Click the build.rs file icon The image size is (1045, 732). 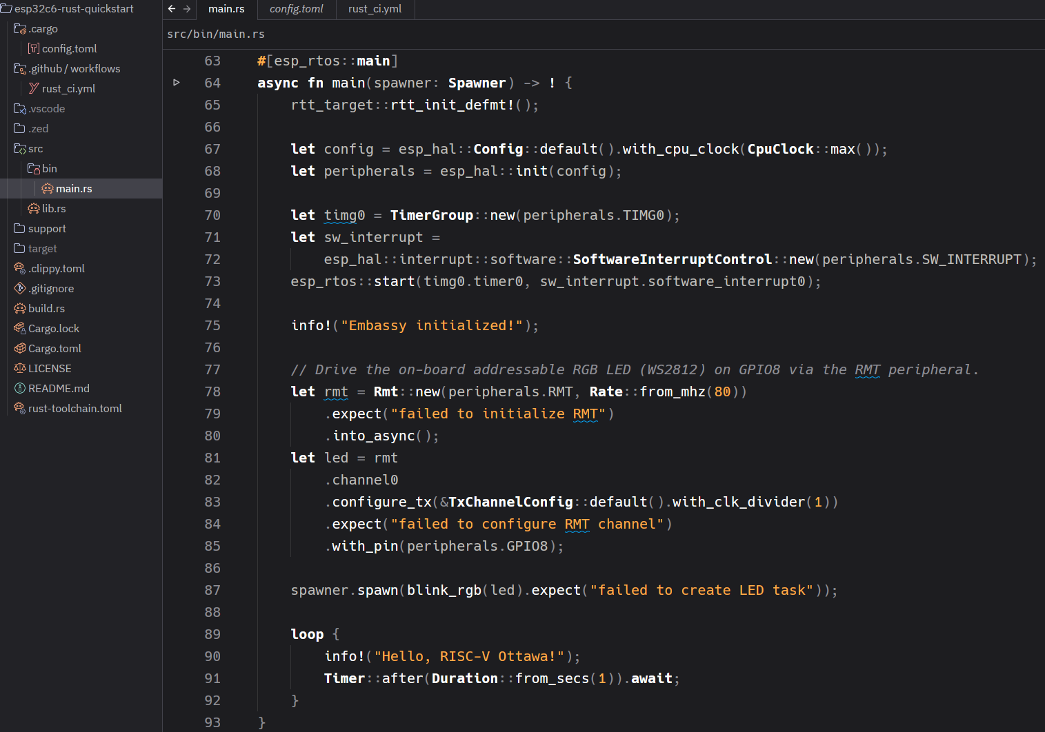[20, 308]
